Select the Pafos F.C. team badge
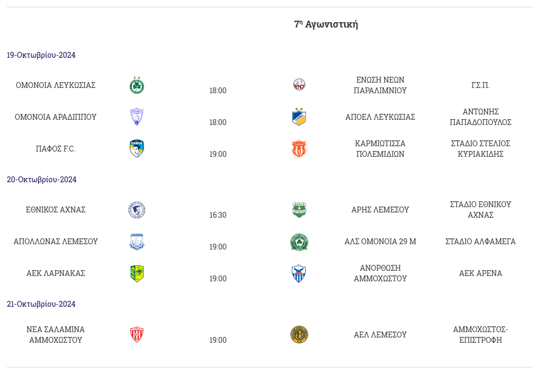The width and height of the screenshot is (533, 374). pos(137,149)
